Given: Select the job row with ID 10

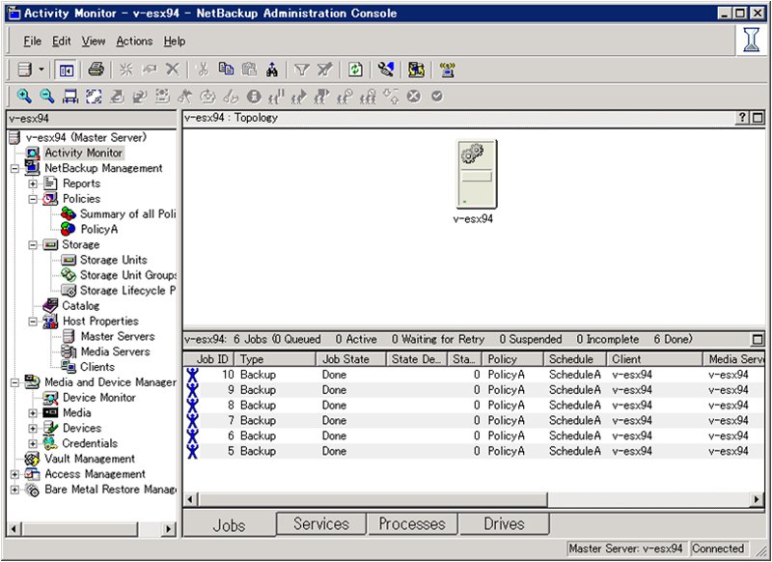Looking at the screenshot, I should click(x=474, y=375).
